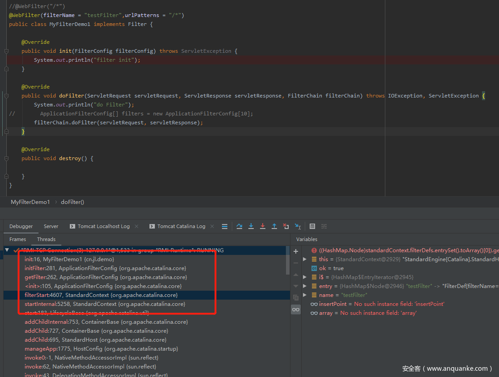Click the Run to Cursor icon
This screenshot has width=499, height=377.
tap(298, 226)
